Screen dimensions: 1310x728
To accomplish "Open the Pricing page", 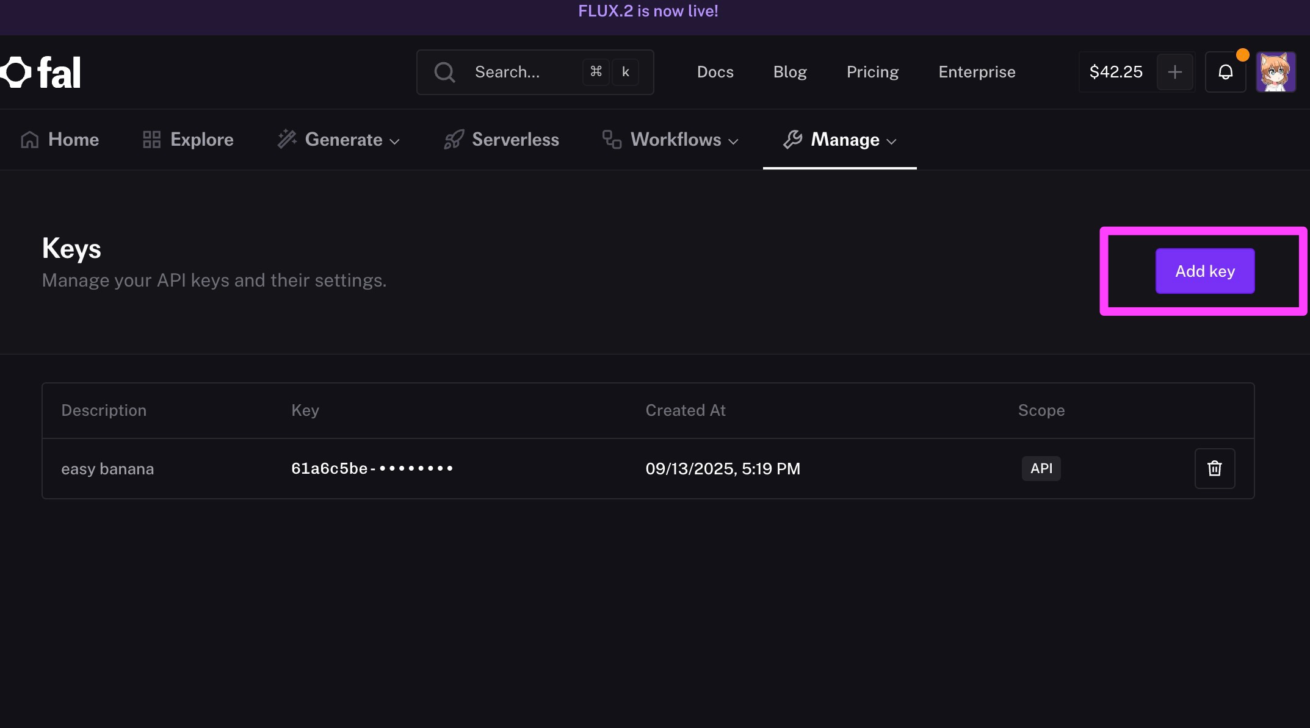I will click(x=872, y=72).
